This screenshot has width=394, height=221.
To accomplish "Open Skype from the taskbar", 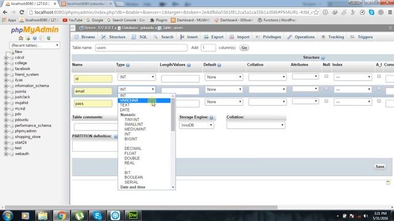I will click(x=97, y=215).
